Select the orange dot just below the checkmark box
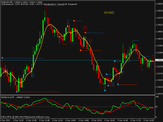Image resolution: width=163 pixels, height=122 pixels. pos(85,33)
